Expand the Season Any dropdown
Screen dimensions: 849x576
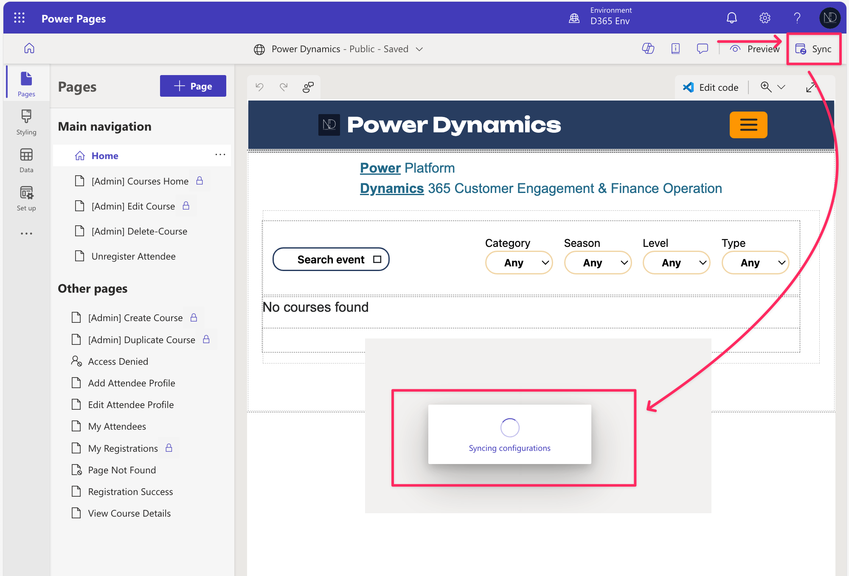tap(598, 263)
